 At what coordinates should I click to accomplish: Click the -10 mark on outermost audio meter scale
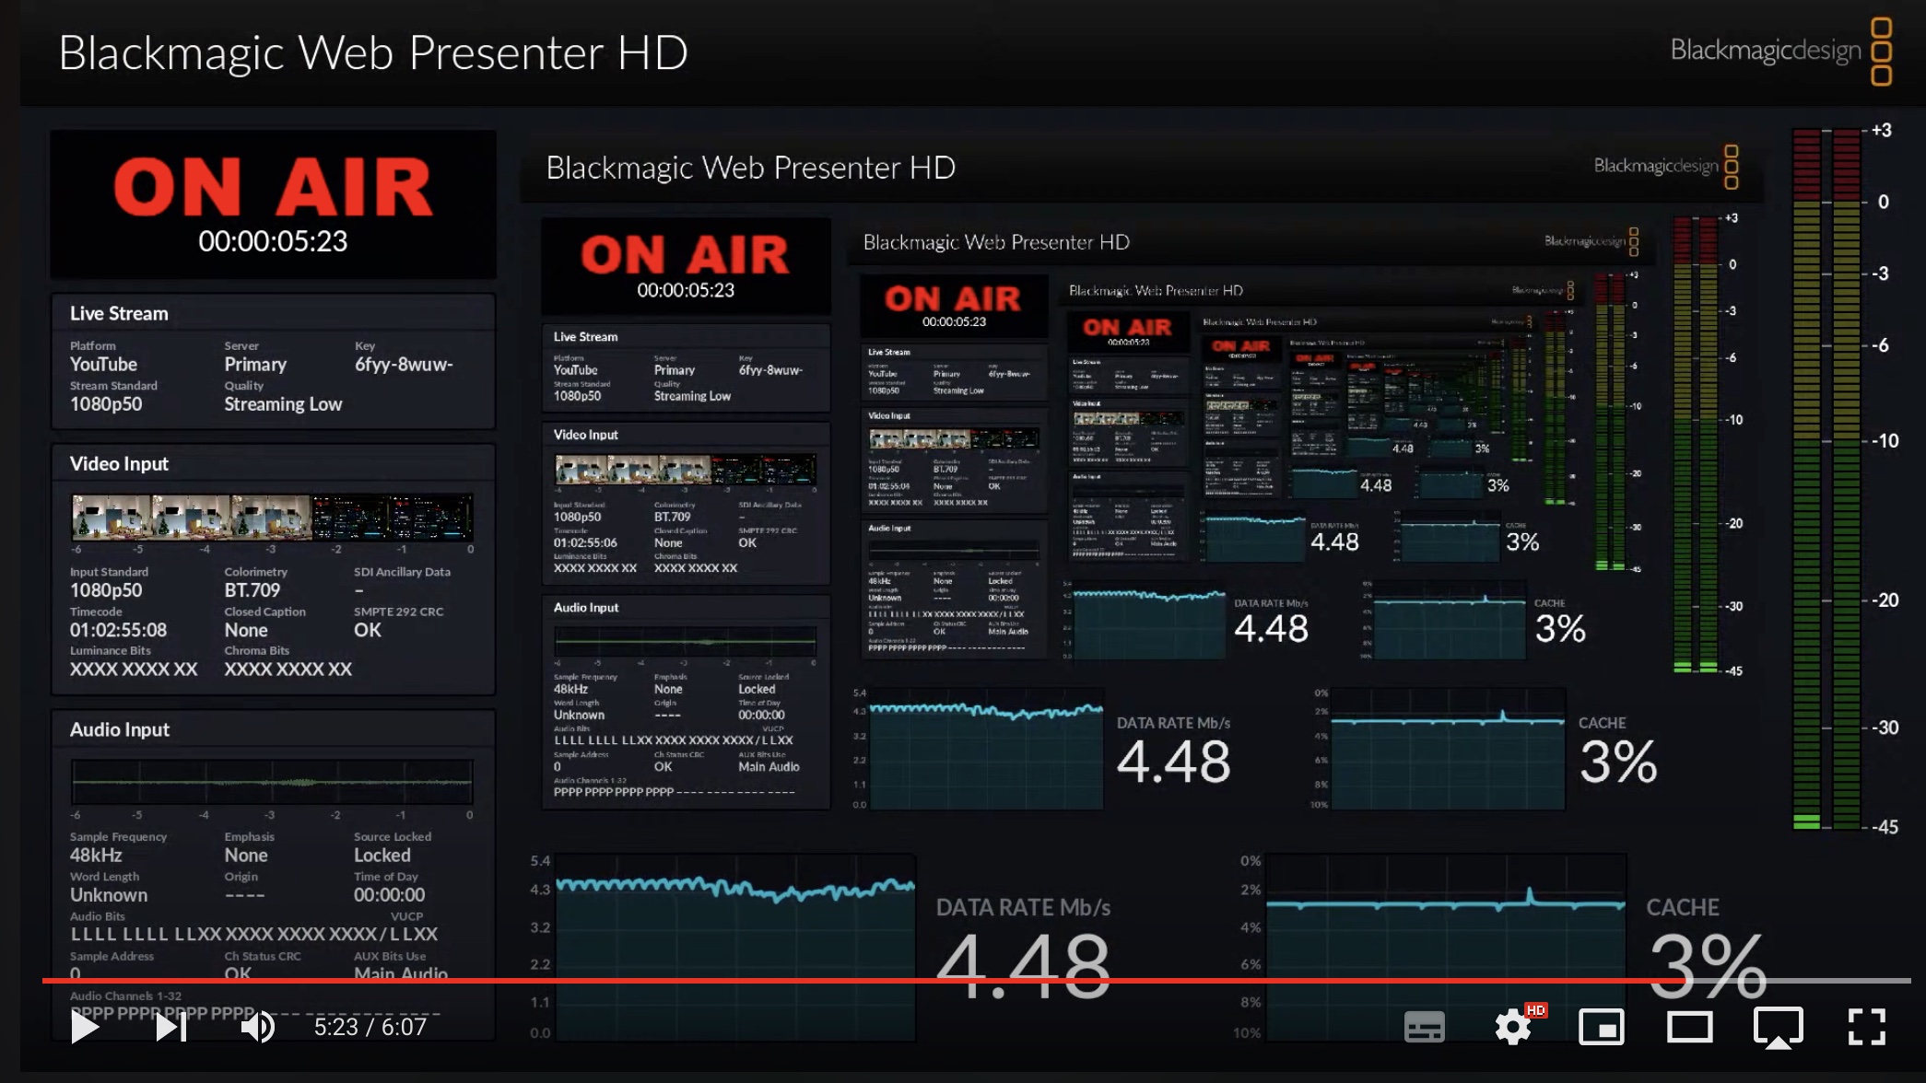pyautogui.click(x=1885, y=441)
